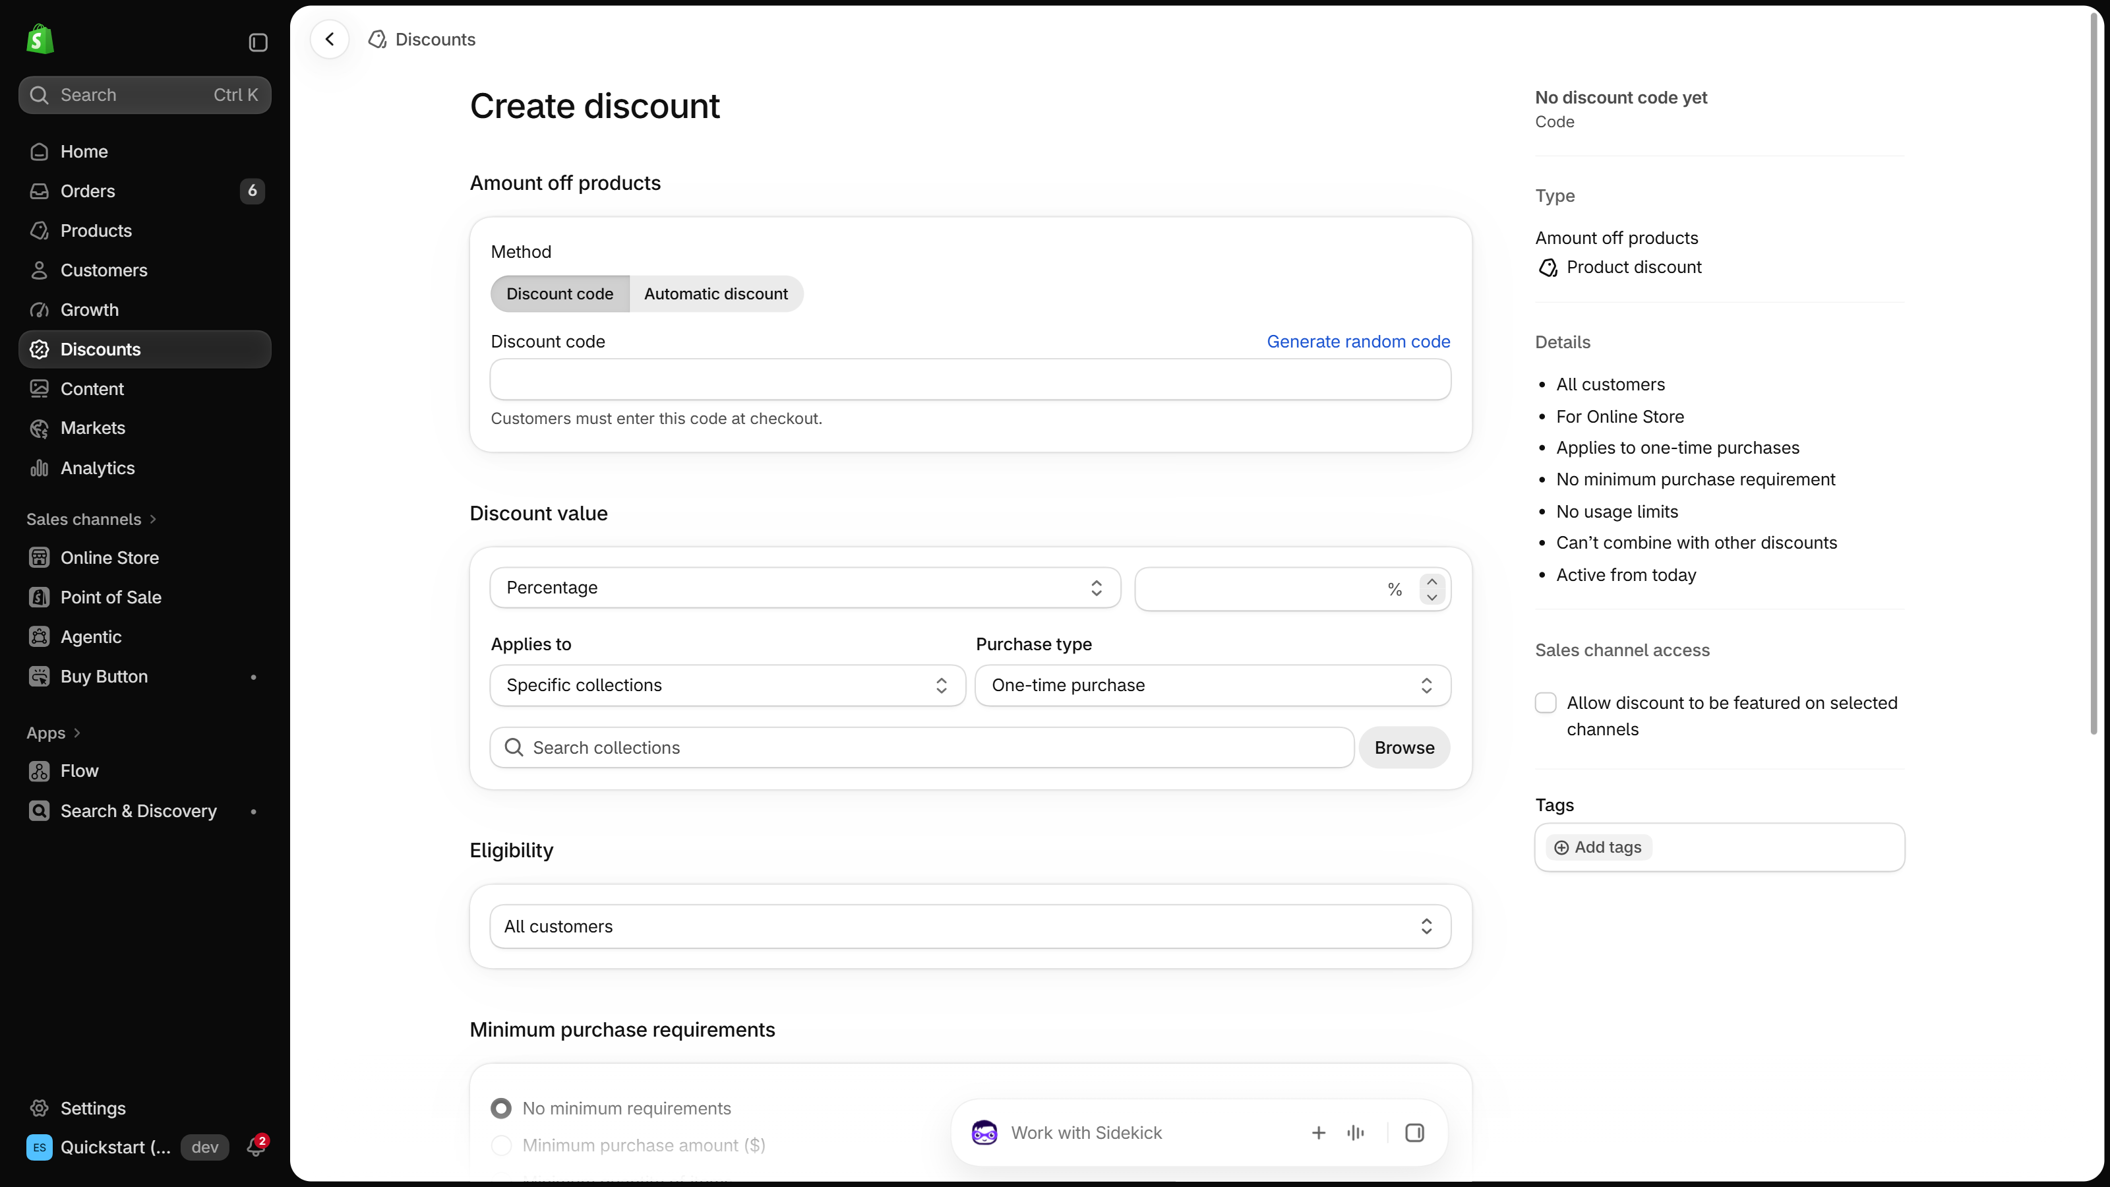2110x1187 pixels.
Task: Click the sidebar Search box
Action: click(145, 95)
